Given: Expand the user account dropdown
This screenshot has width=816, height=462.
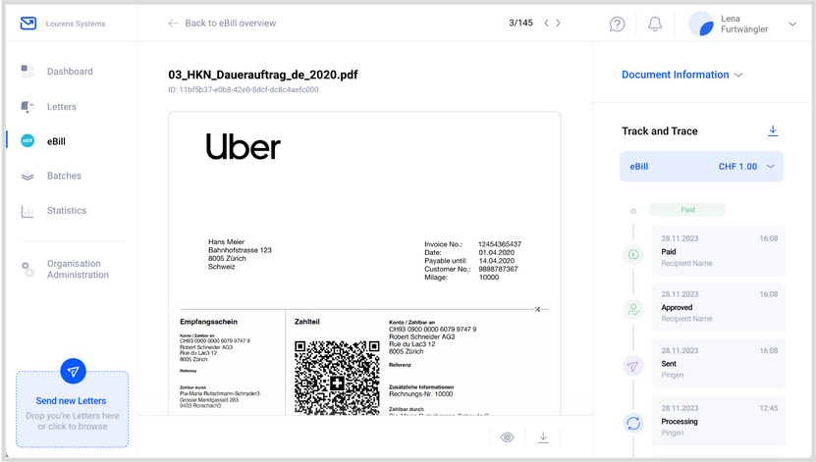Looking at the screenshot, I should pyautogui.click(x=792, y=24).
